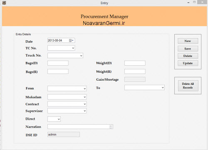Open the To dropdown list
Image resolution: width=208 pixels, height=150 pixels.
pyautogui.click(x=163, y=88)
